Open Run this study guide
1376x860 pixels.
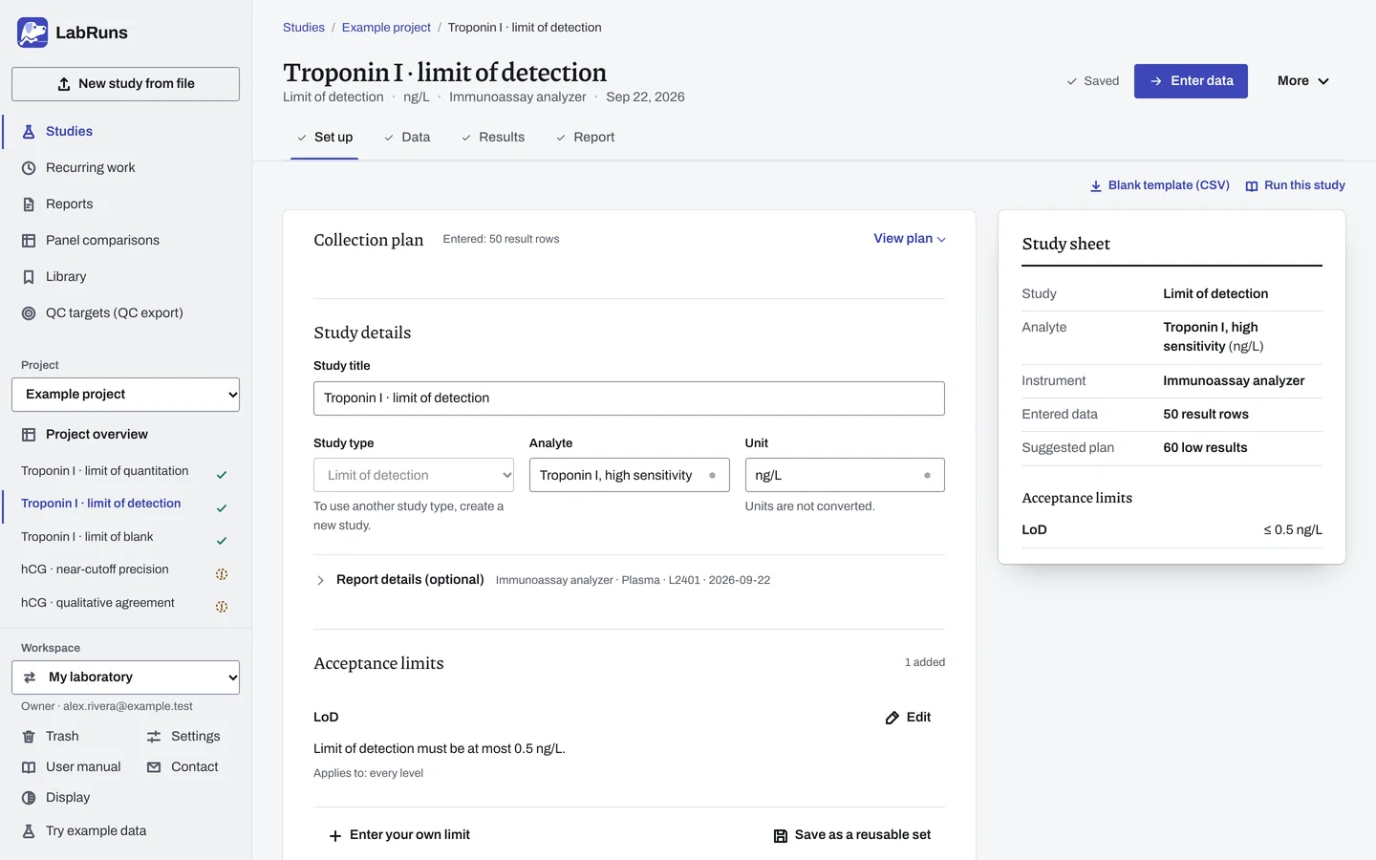[1295, 185]
